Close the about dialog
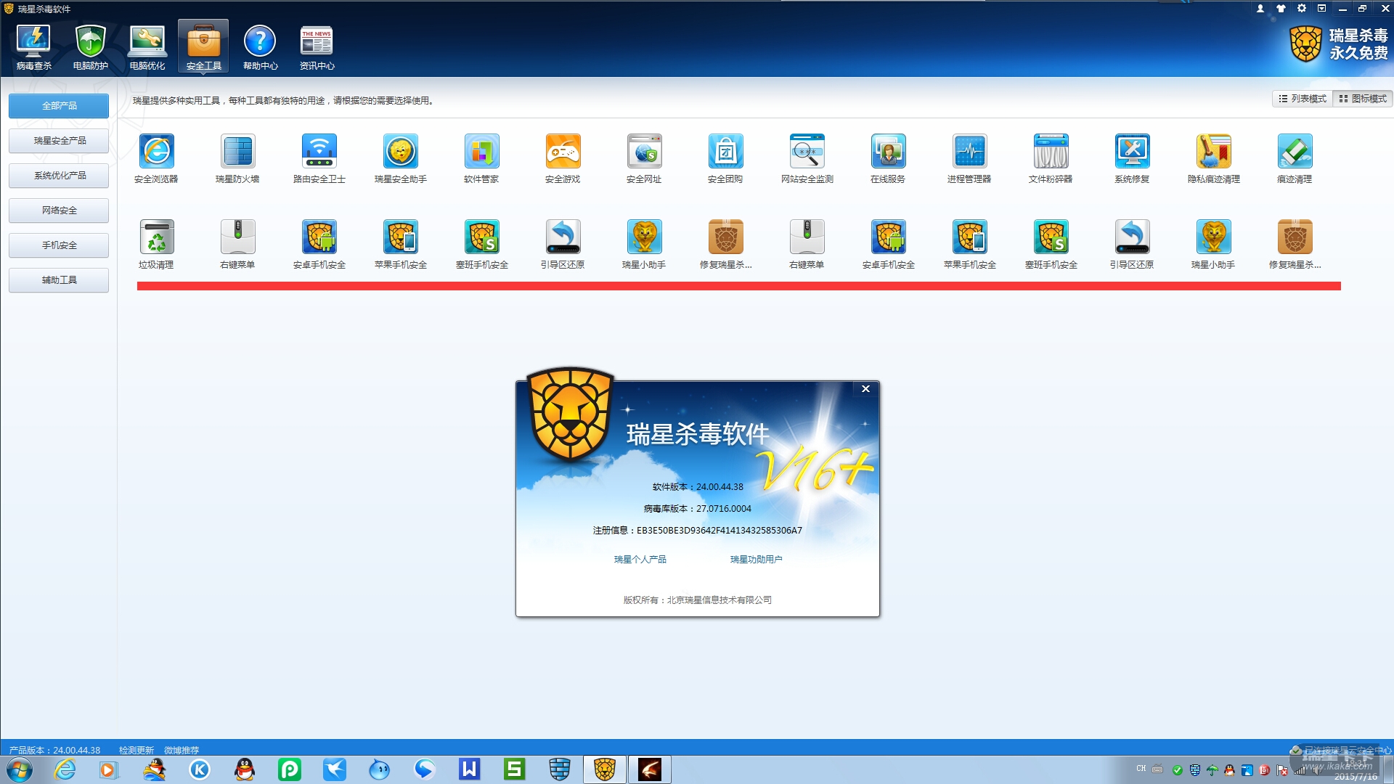The width and height of the screenshot is (1394, 784). click(865, 389)
